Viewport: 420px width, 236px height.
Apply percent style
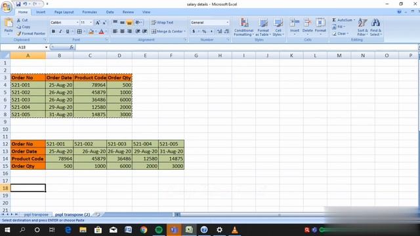204,31
